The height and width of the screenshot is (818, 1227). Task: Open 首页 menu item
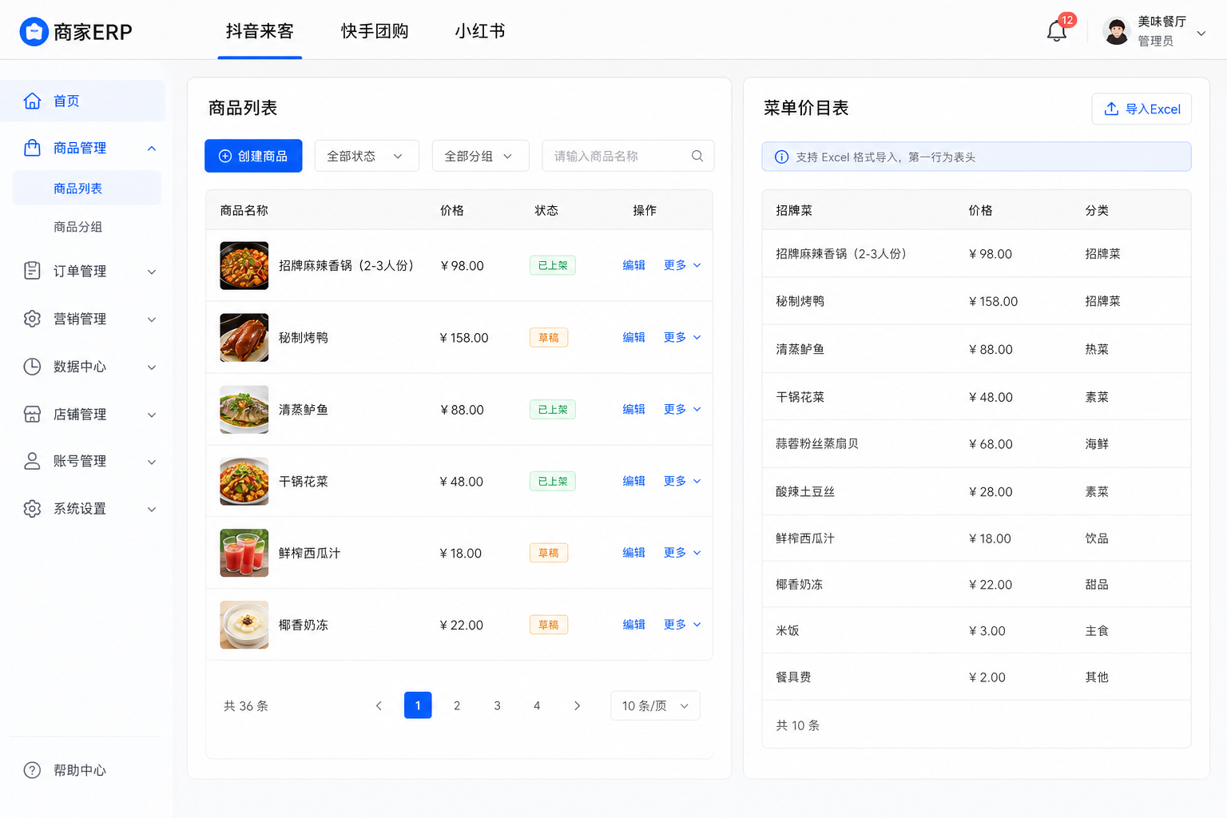tap(82, 101)
